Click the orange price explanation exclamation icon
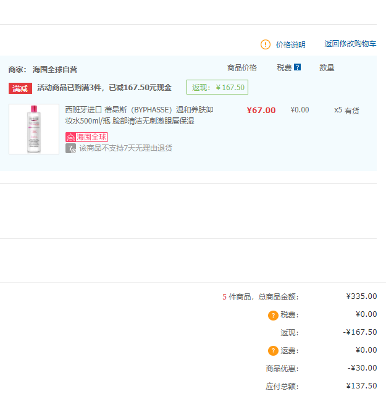The height and width of the screenshot is (394, 386). (x=266, y=44)
